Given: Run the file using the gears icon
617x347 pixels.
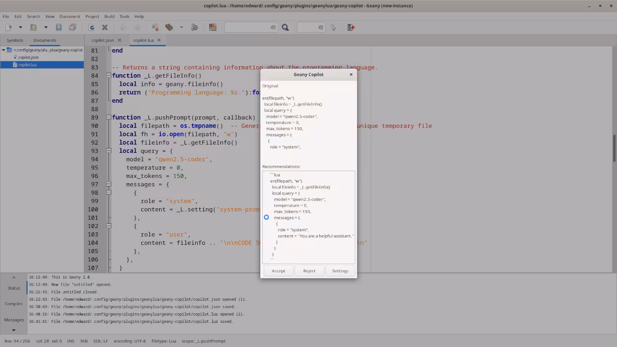Looking at the screenshot, I should (x=195, y=27).
